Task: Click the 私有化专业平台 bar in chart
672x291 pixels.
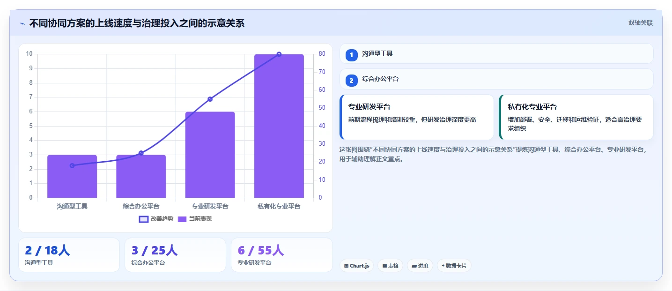Action: (279, 126)
